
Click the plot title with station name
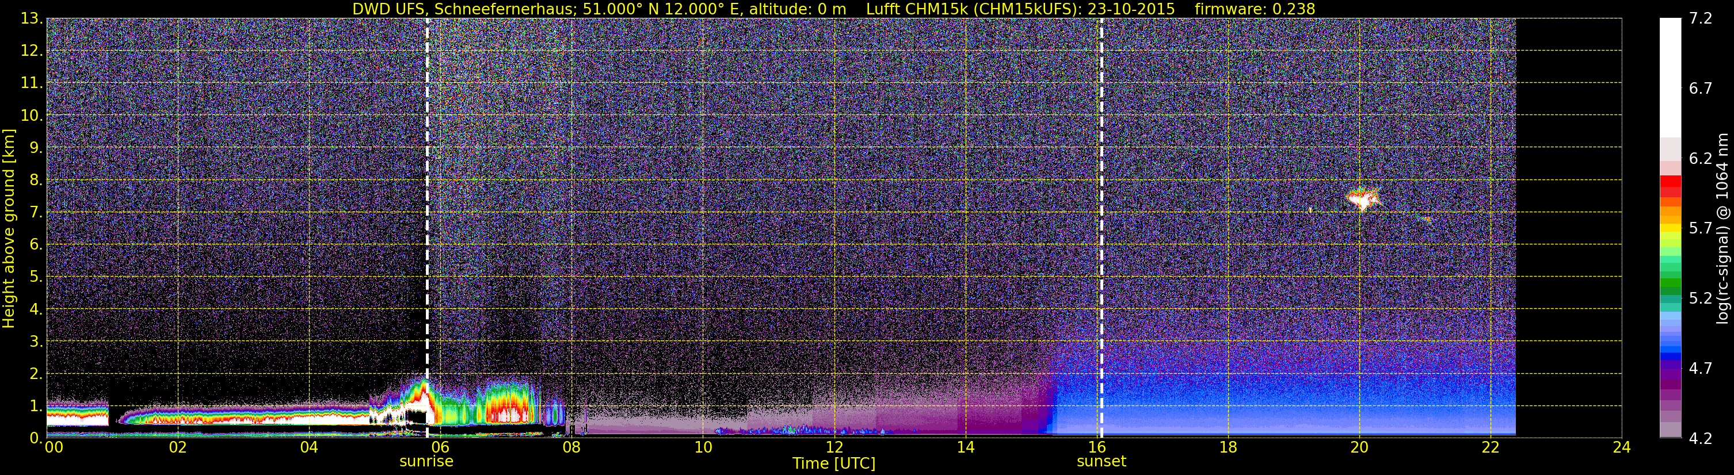pos(599,9)
